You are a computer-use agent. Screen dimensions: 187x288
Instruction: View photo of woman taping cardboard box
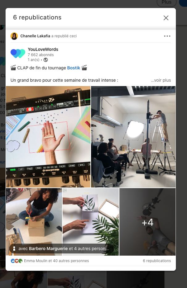pyautogui.click(x=34, y=222)
